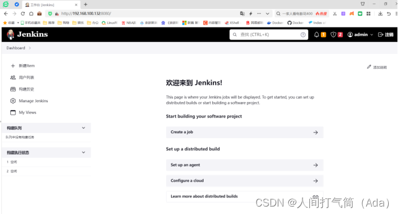The height and width of the screenshot is (214, 398).
Task: Click the blue navigation icon next to browser logo
Action: coord(17,5)
